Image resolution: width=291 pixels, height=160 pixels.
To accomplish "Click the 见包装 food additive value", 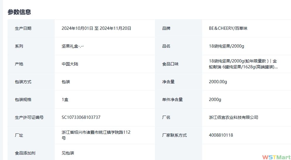I will pos(68,153).
